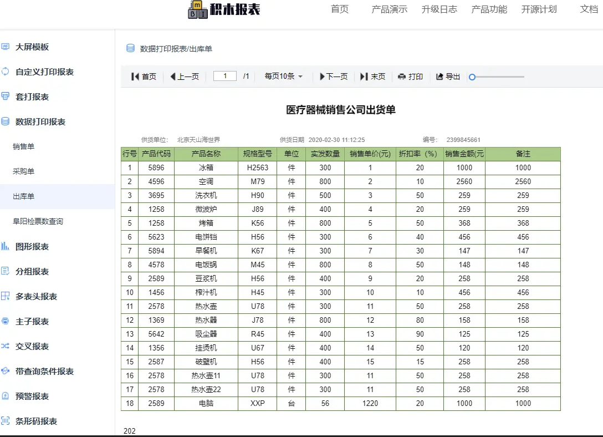Click the zoom slider handle
This screenshot has height=437, width=603.
pos(472,77)
